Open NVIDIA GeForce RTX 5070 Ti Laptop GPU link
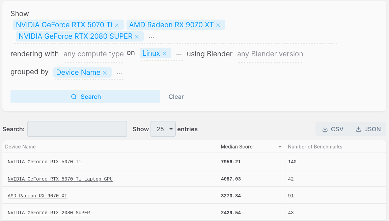Viewport: 389px width, 221px height. (60, 179)
